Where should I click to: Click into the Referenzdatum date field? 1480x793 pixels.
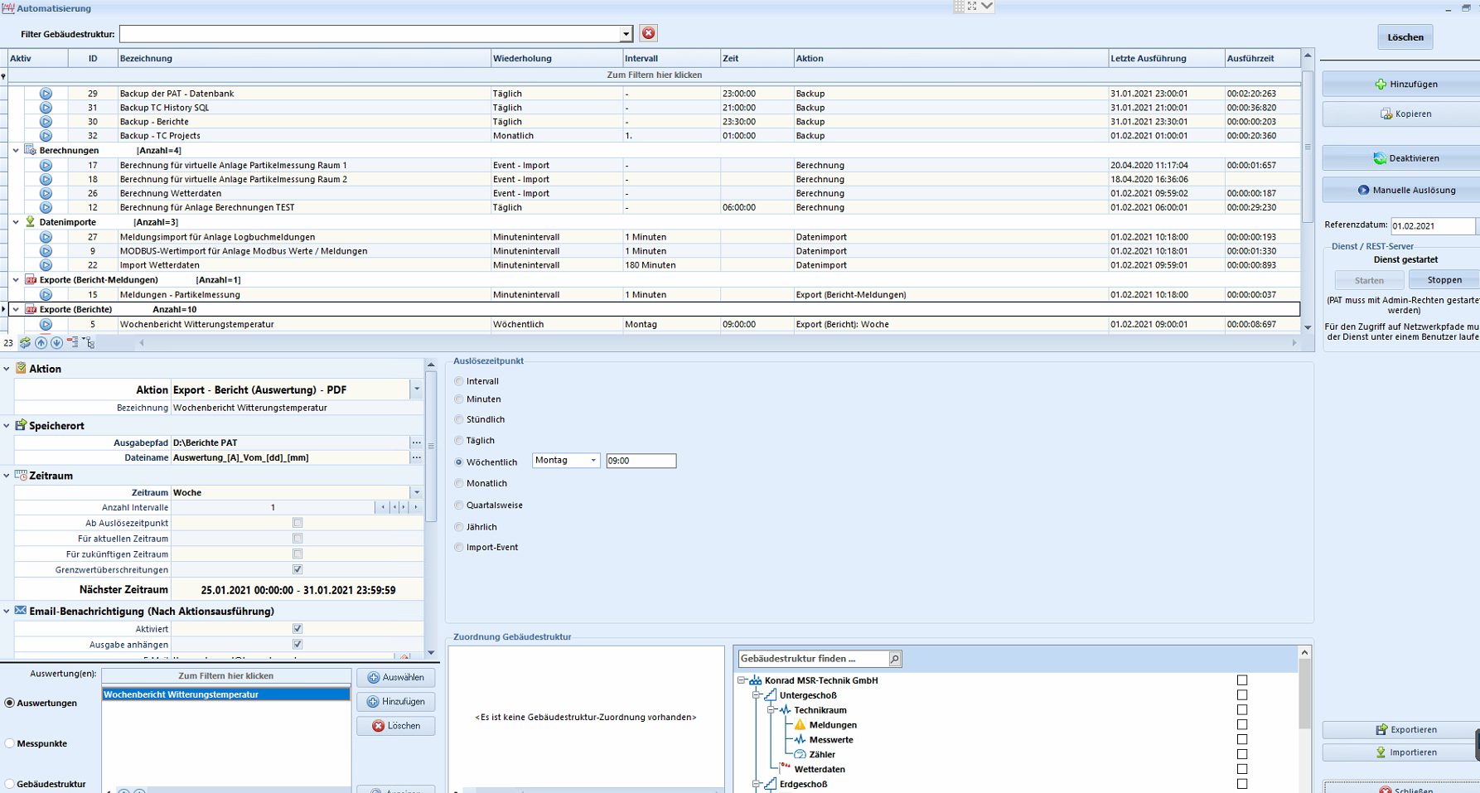(1432, 225)
